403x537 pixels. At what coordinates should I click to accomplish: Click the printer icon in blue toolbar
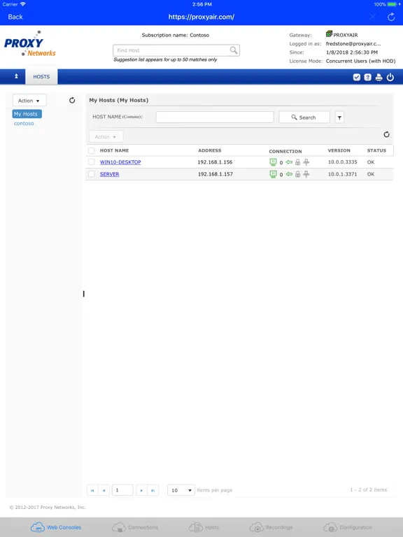click(379, 78)
